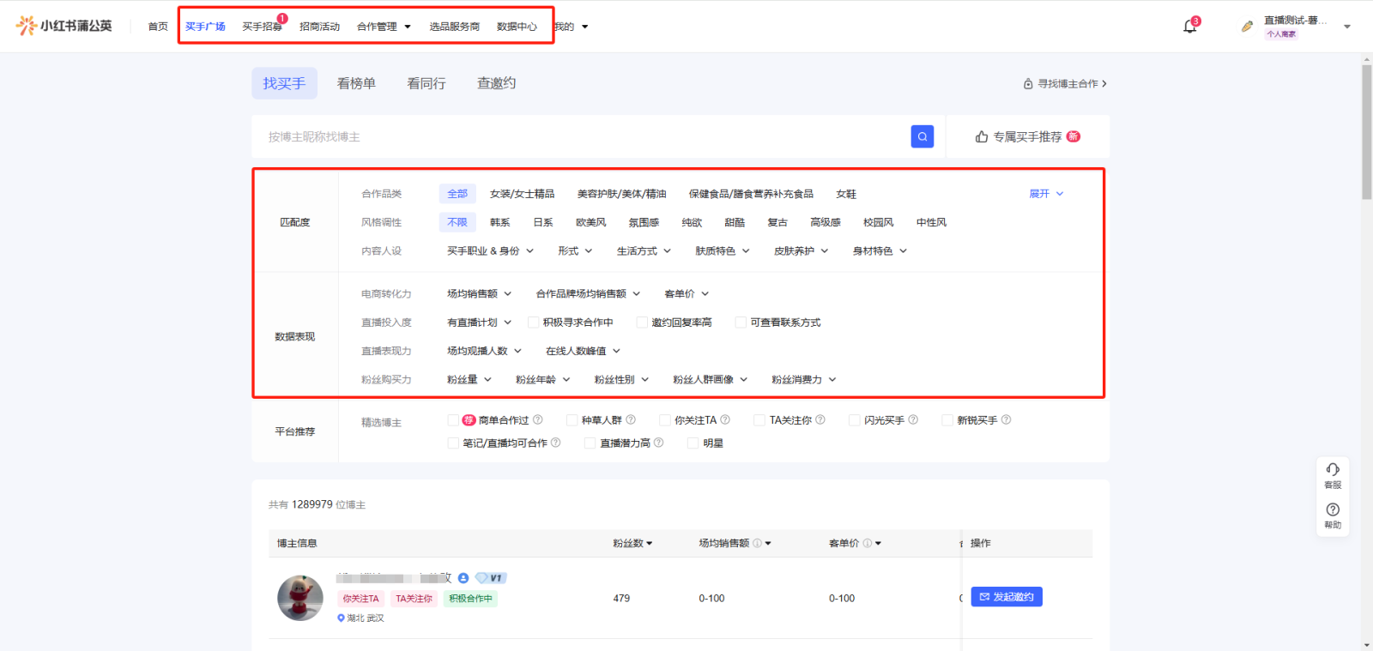
Task: Check the 邀约回复率高 option
Action: (642, 322)
